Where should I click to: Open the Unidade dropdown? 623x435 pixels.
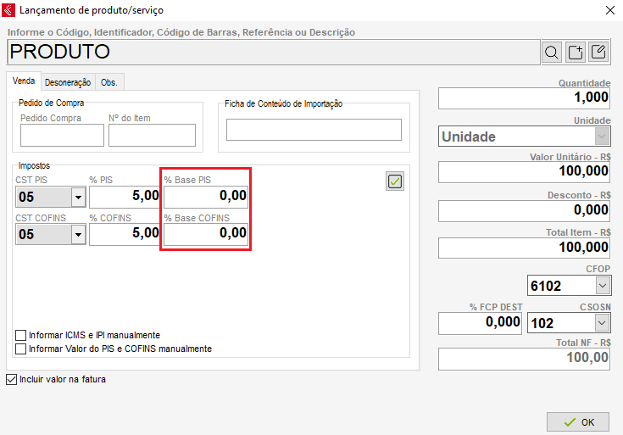(x=602, y=137)
